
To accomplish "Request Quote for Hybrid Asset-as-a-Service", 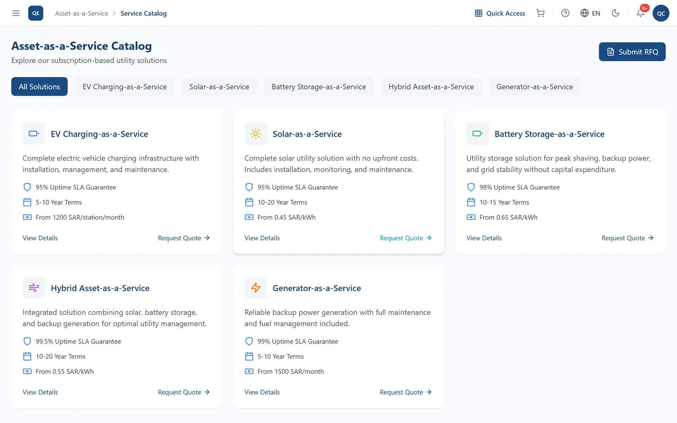I will coord(184,392).
